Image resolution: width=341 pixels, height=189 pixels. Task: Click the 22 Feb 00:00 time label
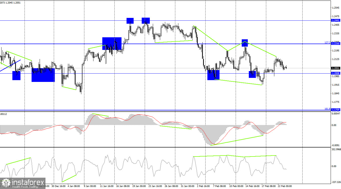[x=285, y=186]
